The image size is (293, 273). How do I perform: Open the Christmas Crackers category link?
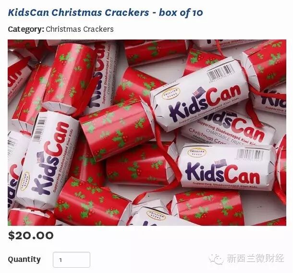(80, 29)
